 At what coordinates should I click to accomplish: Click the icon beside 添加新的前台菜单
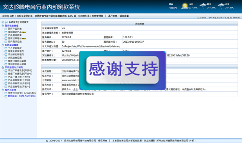[6, 64]
